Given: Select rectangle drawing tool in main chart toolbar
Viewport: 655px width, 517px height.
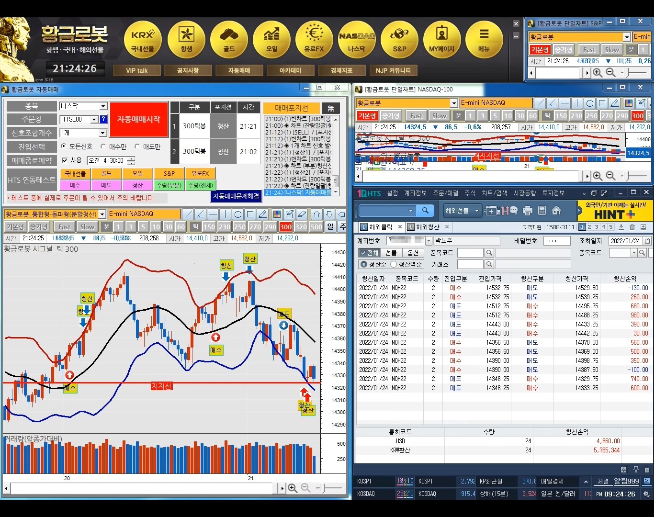Looking at the screenshot, I should (250, 214).
